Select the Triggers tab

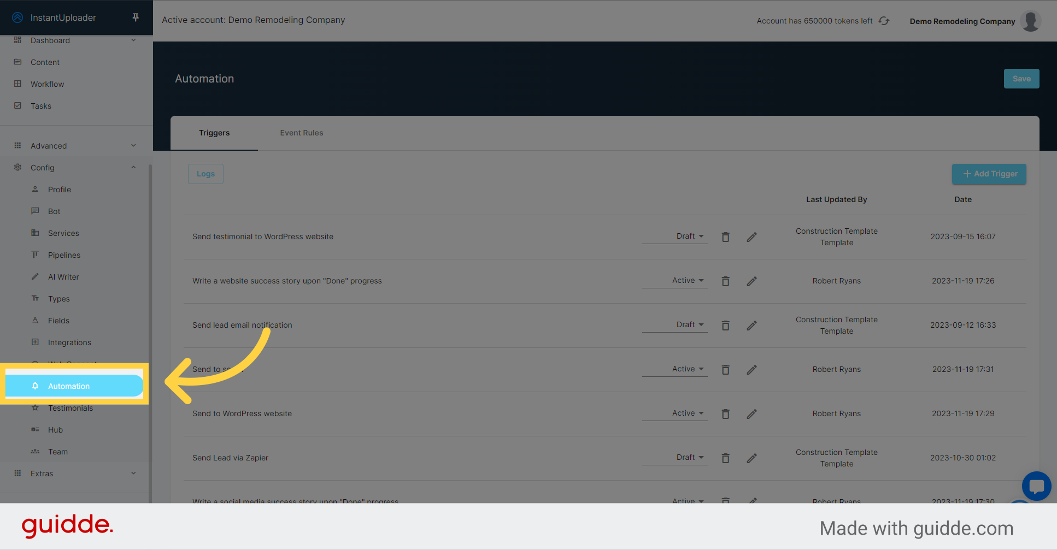pos(214,133)
